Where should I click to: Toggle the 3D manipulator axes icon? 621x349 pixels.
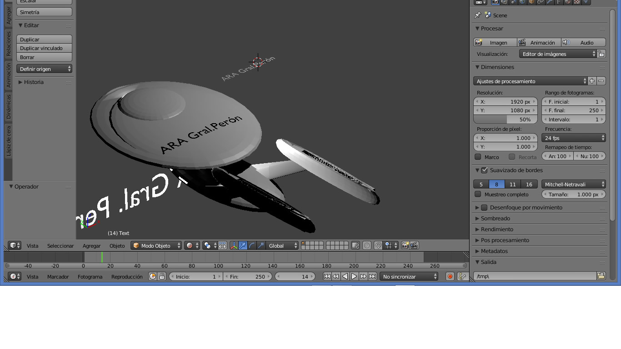[234, 245]
